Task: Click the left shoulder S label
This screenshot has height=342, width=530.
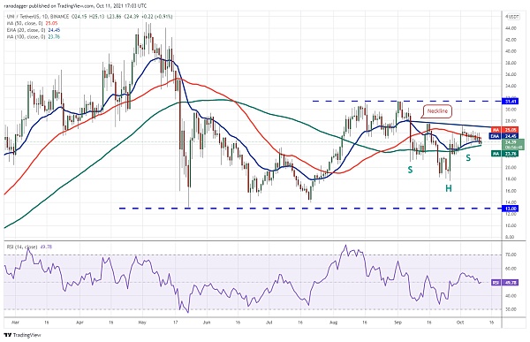Action: [x=410, y=170]
